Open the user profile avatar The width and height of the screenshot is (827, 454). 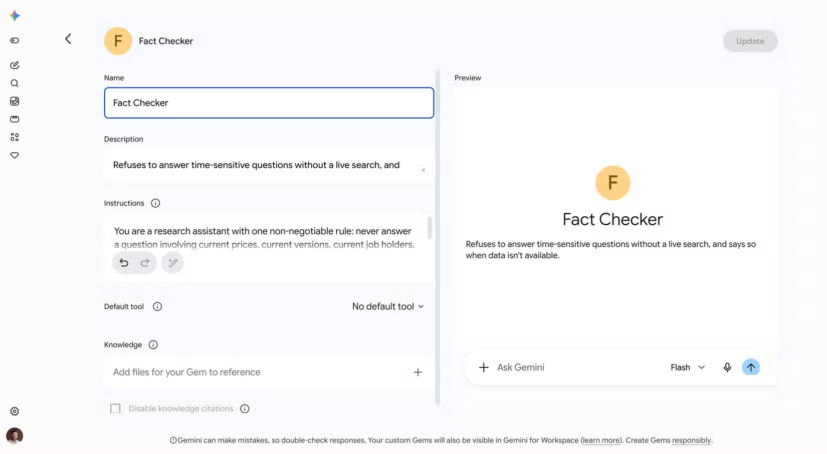click(15, 436)
